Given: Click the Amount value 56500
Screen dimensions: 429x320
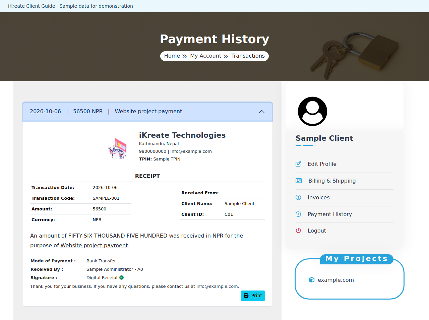Looking at the screenshot, I should 99,209.
